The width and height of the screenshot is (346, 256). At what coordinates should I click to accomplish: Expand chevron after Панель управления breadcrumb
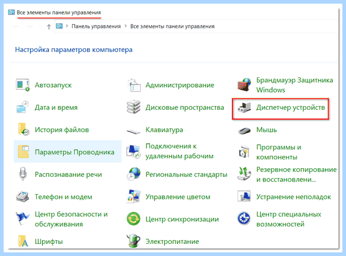point(126,26)
